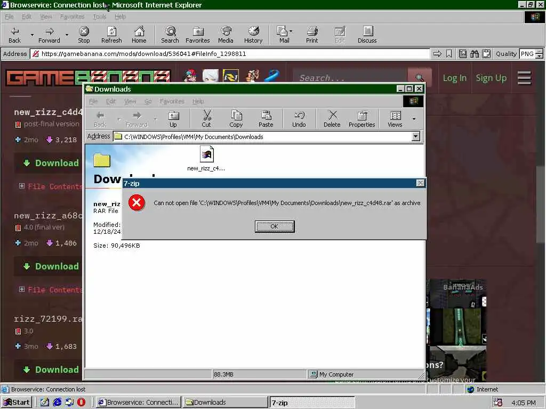Image resolution: width=546 pixels, height=409 pixels.
Task: Click the Log In link
Action: pyautogui.click(x=454, y=78)
